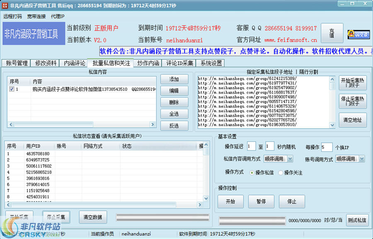Image resolution: width=373 pixels, height=239 pixels.
Task: Click the 反选 button
Action: (174, 125)
